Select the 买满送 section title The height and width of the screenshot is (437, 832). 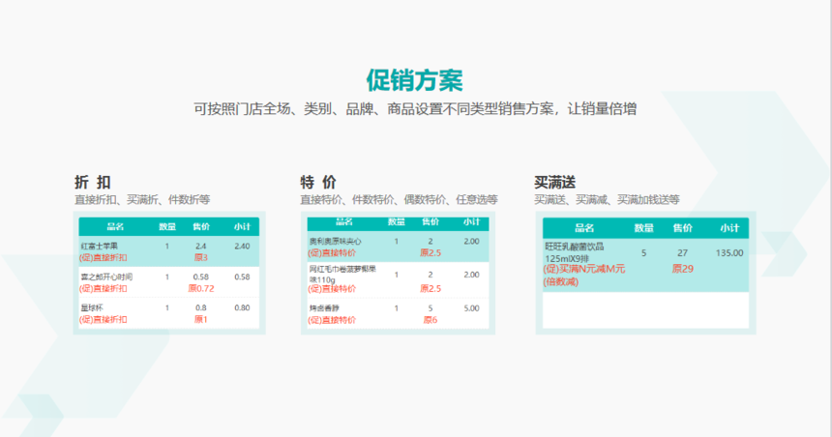click(x=555, y=183)
